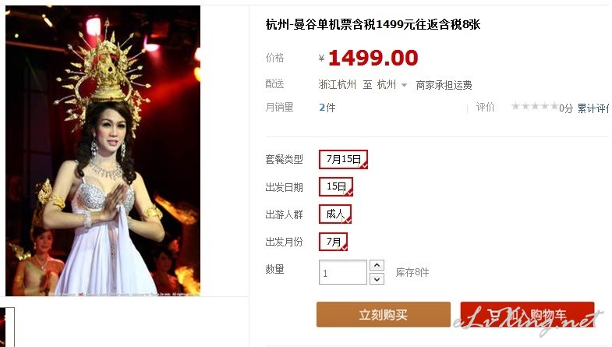Select the small thumbnail below the photo

[7, 327]
